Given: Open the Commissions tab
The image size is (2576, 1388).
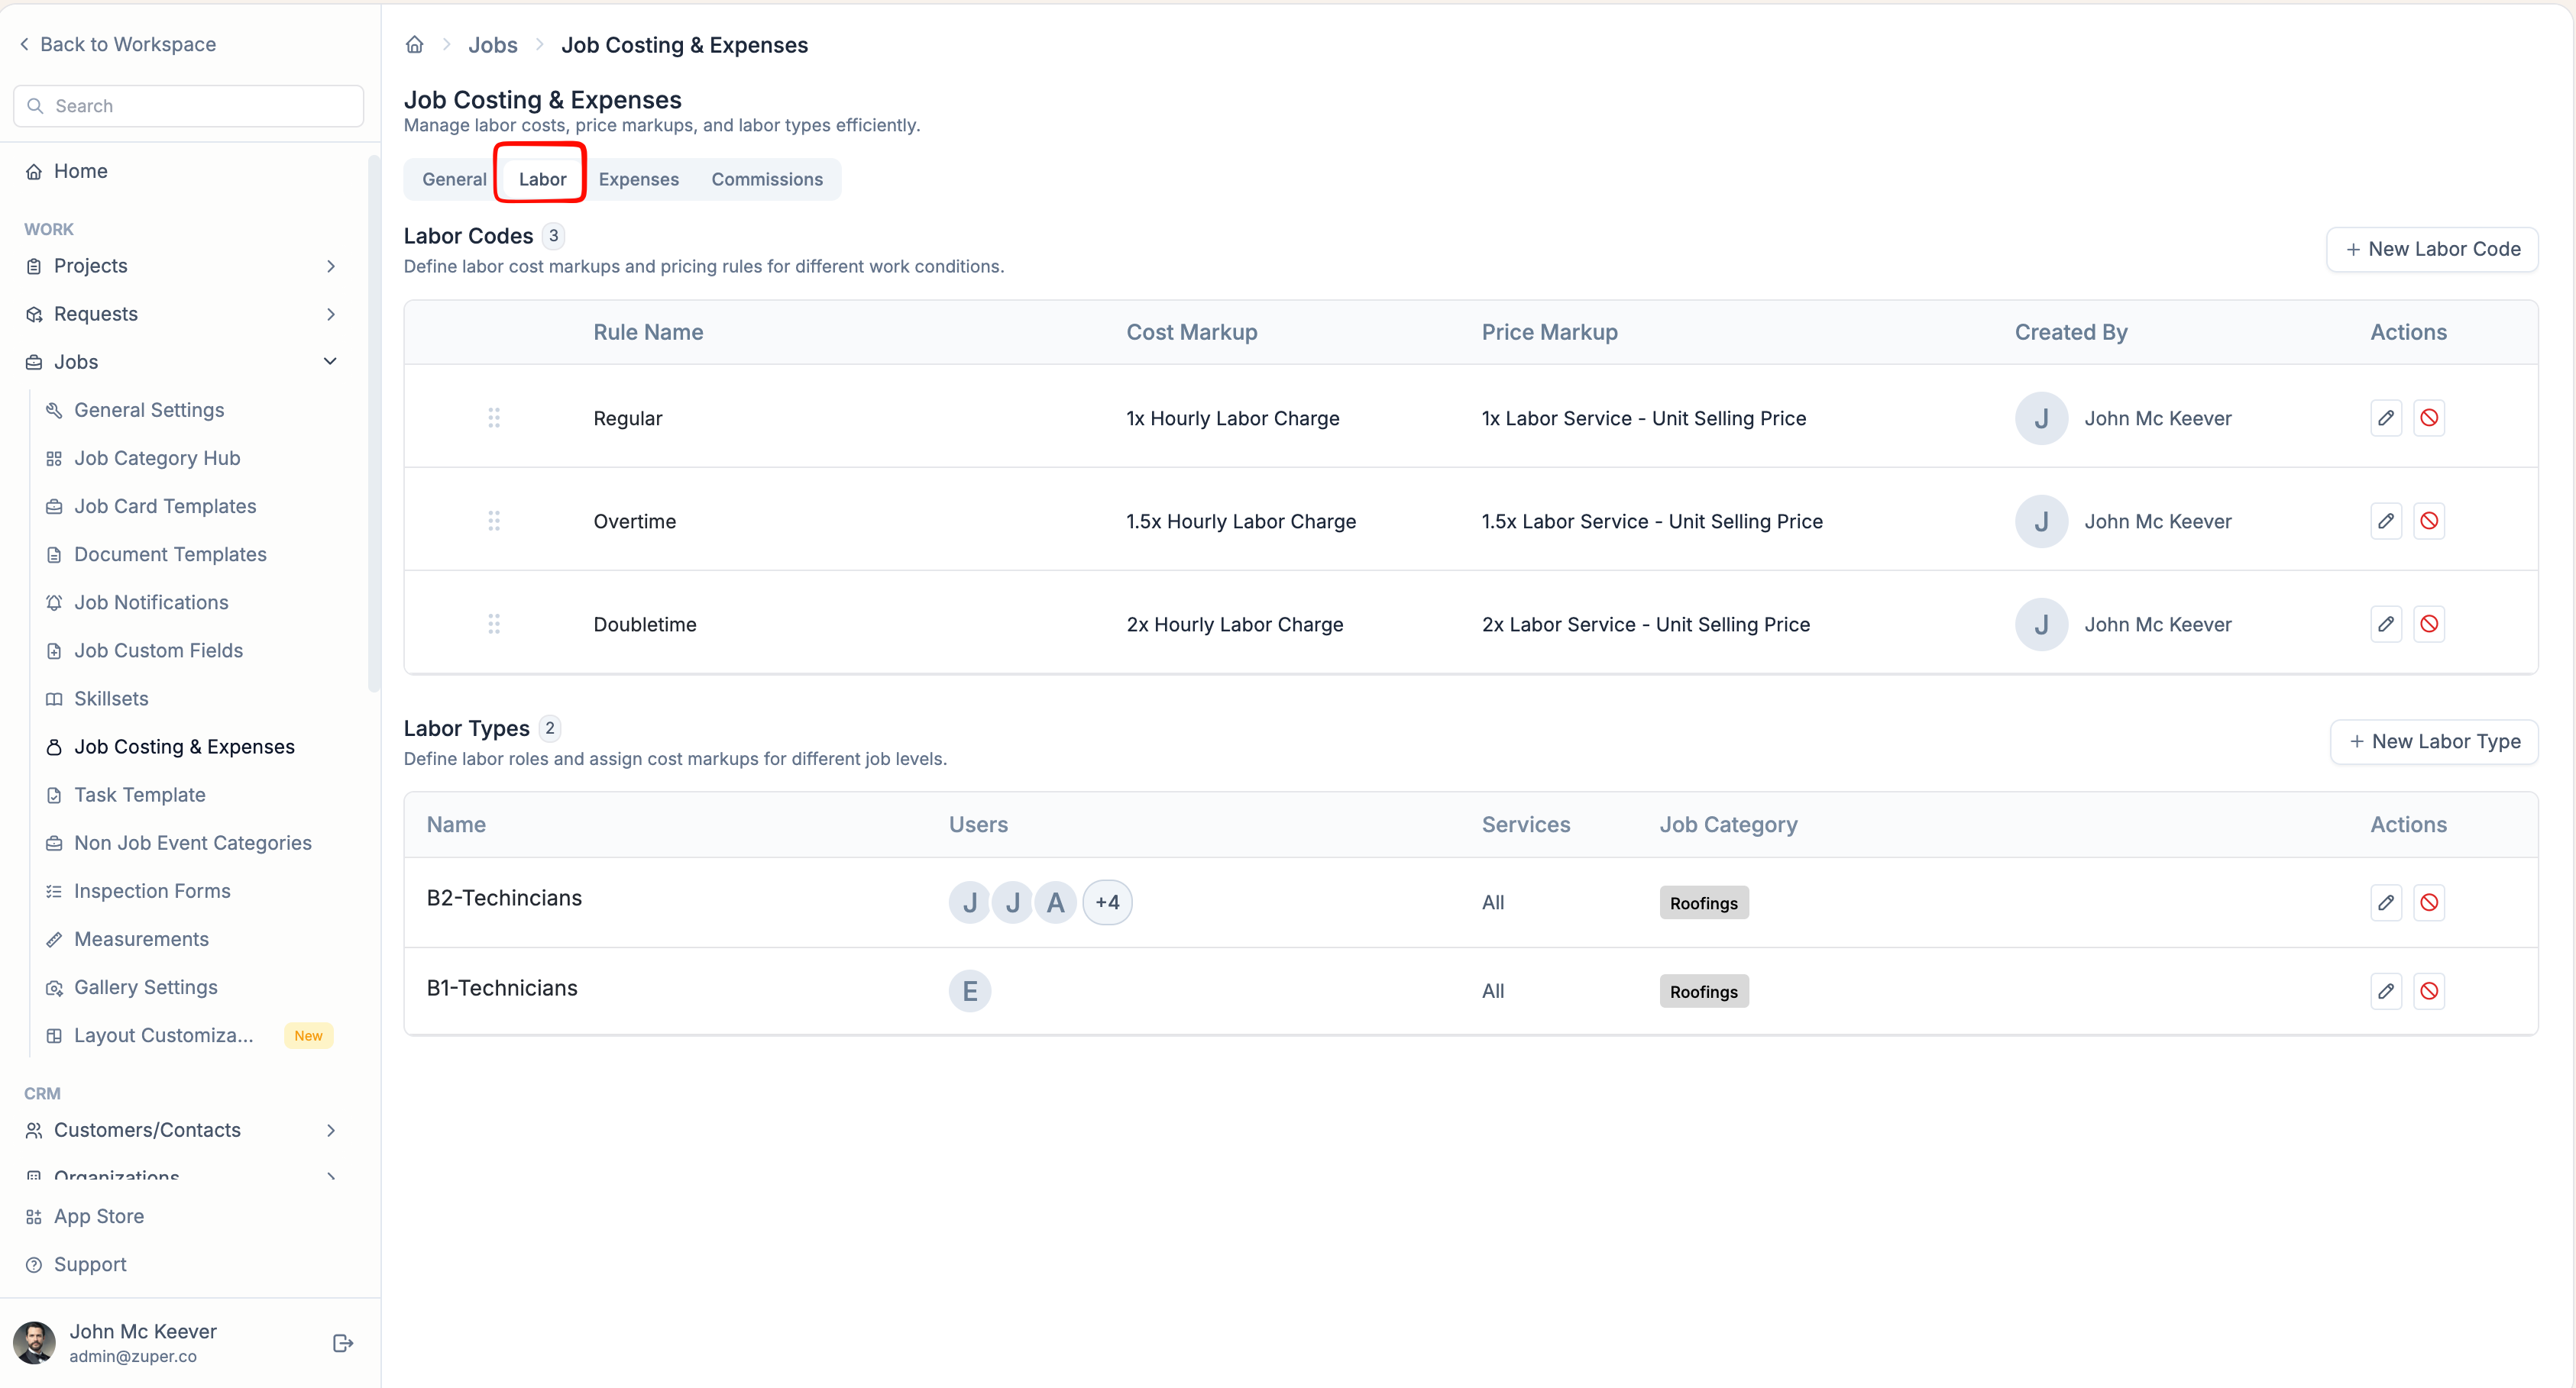Looking at the screenshot, I should 767,179.
